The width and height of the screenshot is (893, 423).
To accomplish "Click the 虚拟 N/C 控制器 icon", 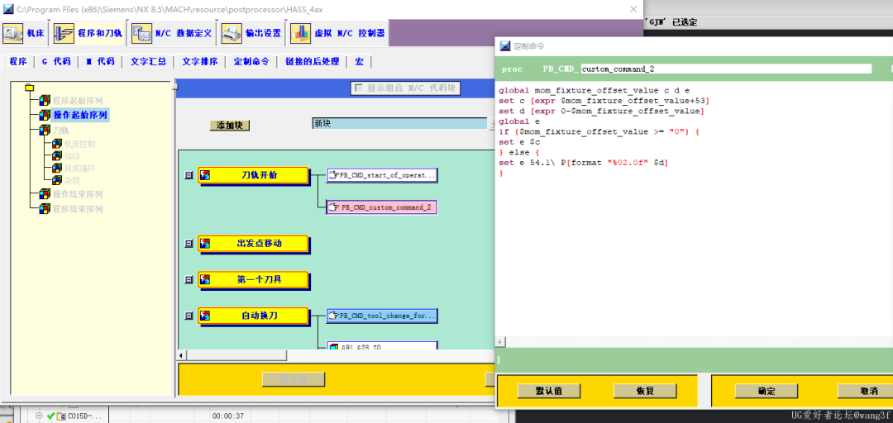I will pos(301,34).
